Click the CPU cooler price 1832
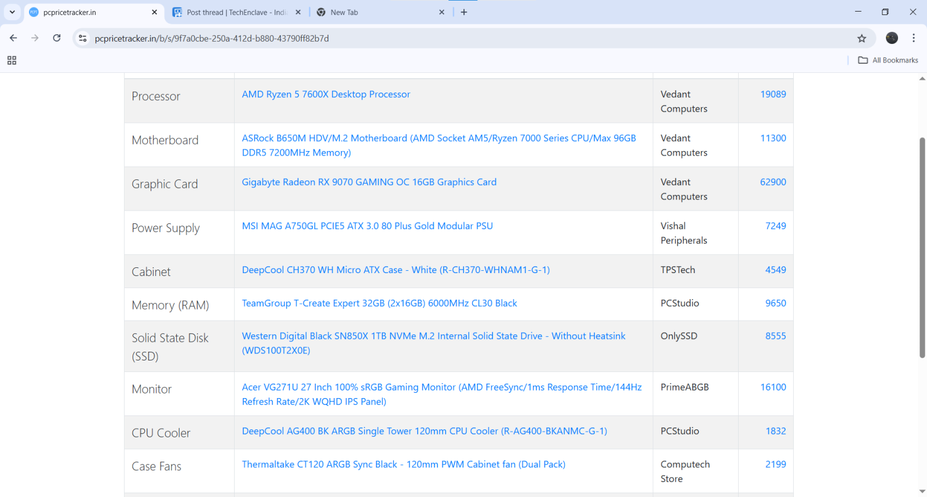This screenshot has height=497, width=927. point(775,431)
